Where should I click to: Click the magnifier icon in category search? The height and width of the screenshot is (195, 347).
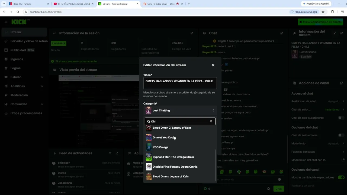click(149, 122)
